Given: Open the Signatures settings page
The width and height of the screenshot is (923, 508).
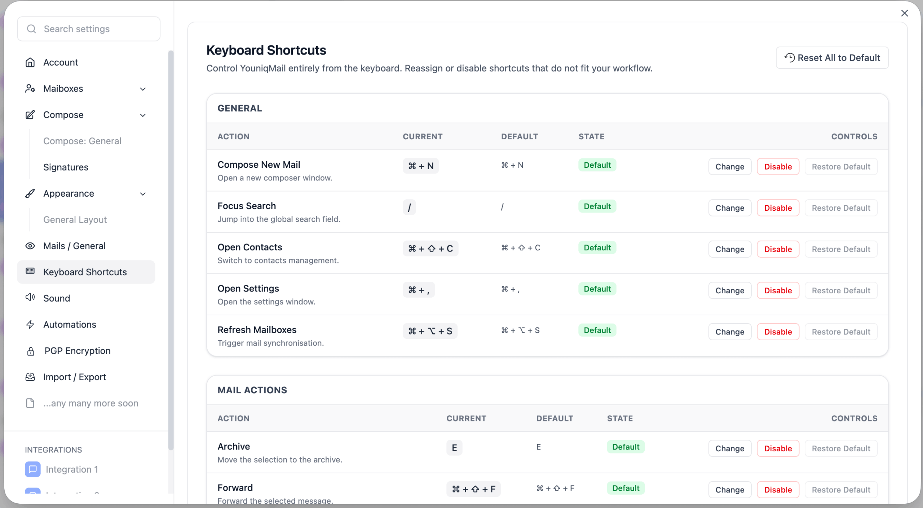Looking at the screenshot, I should coord(66,167).
